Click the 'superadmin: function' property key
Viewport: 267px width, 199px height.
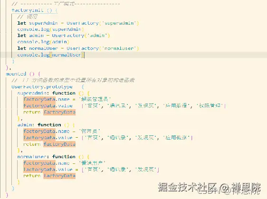[x=46, y=93]
